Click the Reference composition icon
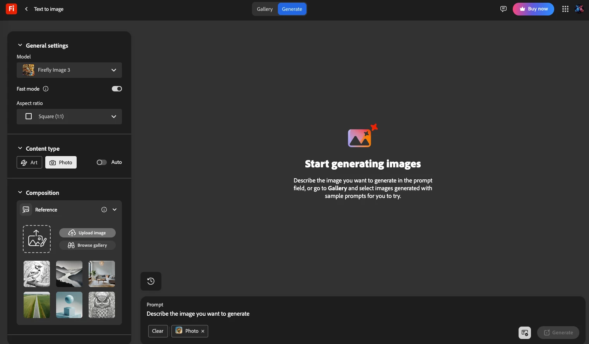The image size is (589, 344). (26, 210)
